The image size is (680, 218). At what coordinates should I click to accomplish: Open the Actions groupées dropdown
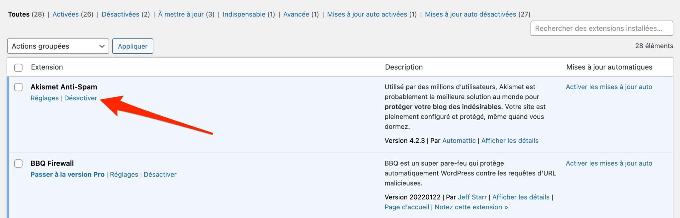pos(58,46)
